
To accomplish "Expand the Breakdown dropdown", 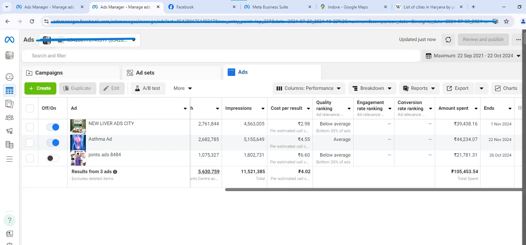I will pyautogui.click(x=372, y=88).
